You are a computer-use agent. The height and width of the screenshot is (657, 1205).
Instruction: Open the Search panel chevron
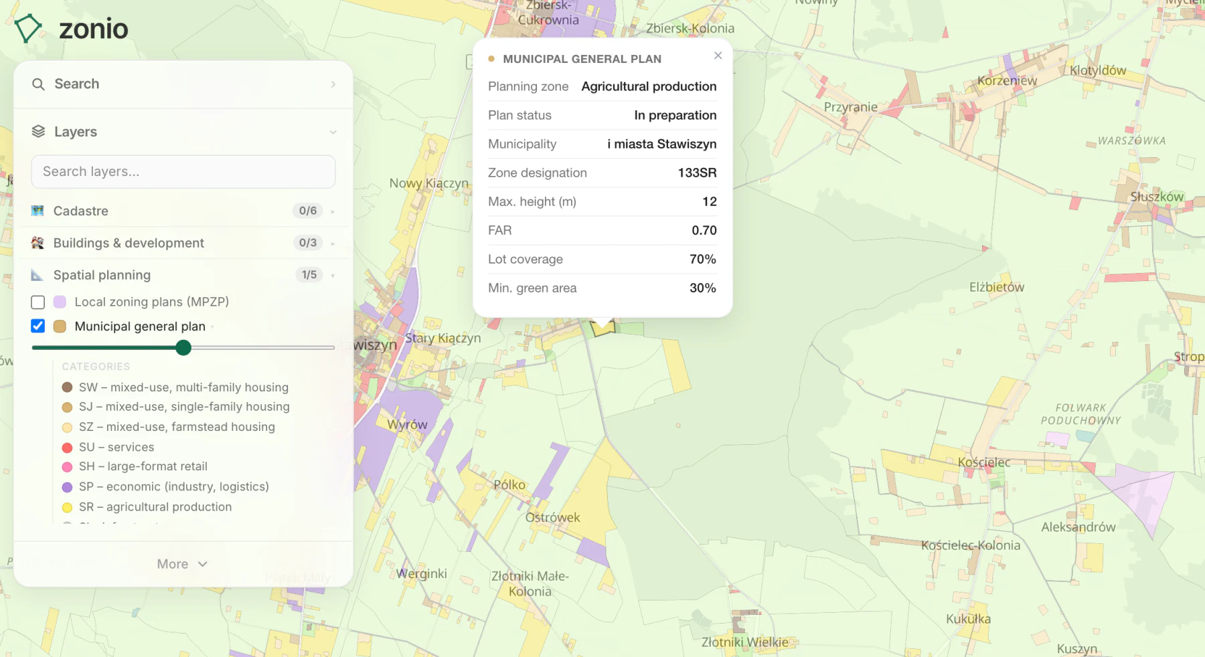(x=333, y=84)
